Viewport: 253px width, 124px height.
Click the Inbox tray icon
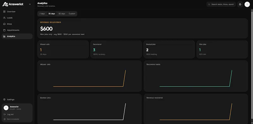pyautogui.click(x=4, y=24)
